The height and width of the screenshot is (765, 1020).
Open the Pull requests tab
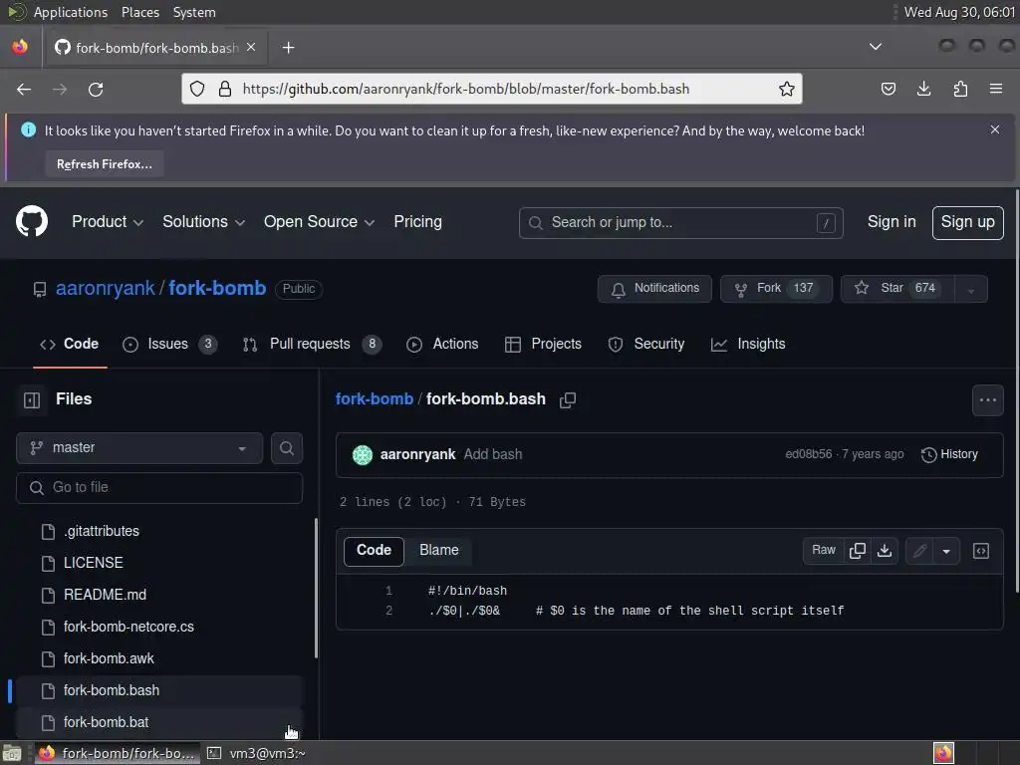[x=312, y=344]
